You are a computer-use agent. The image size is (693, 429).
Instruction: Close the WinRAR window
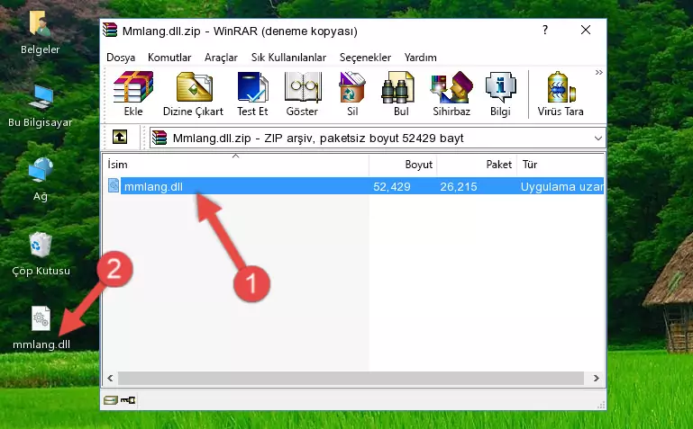pyautogui.click(x=586, y=30)
